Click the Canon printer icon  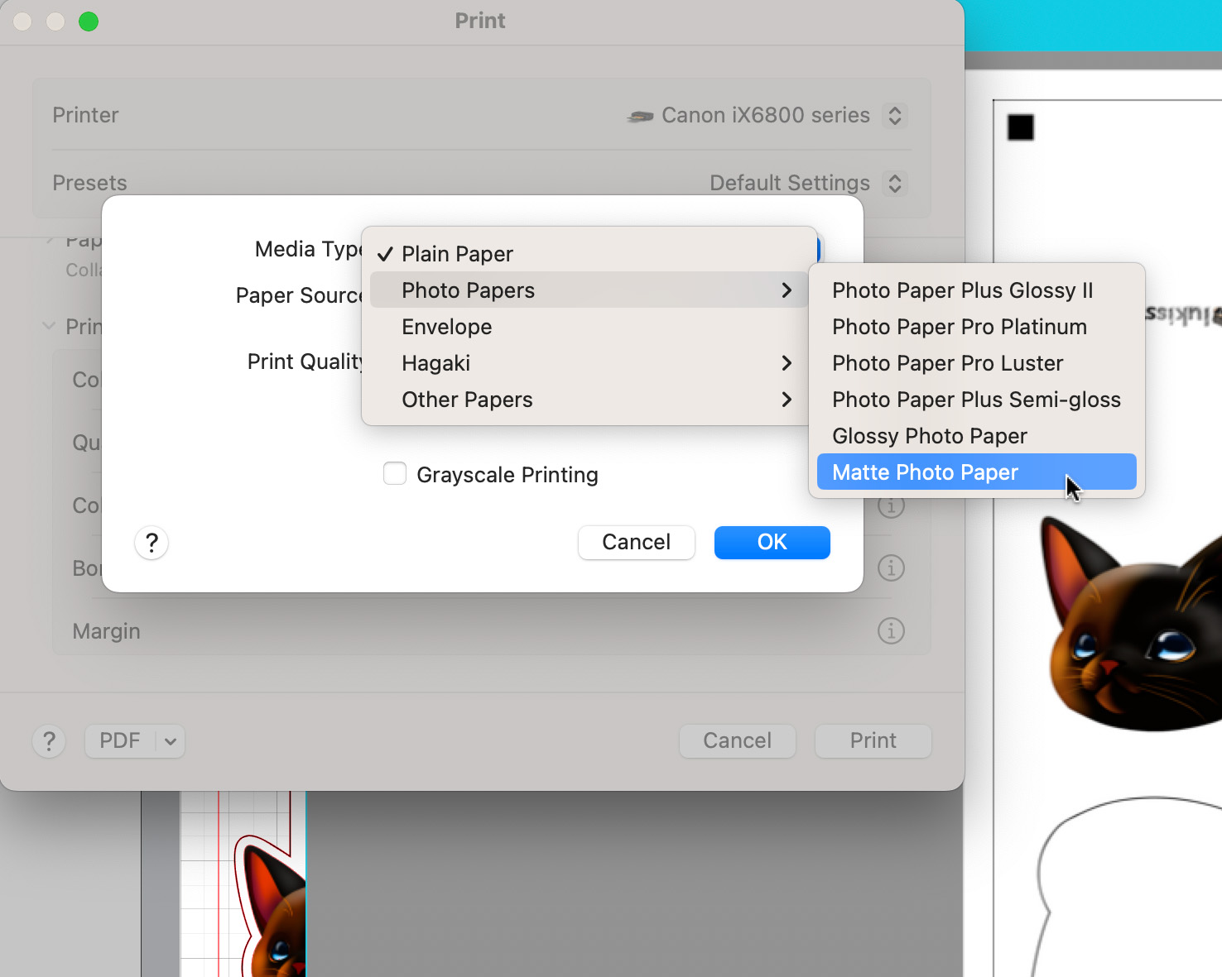click(640, 117)
